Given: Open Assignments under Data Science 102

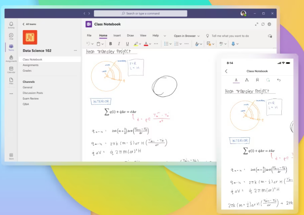Looking at the screenshot, I should coord(30,65).
